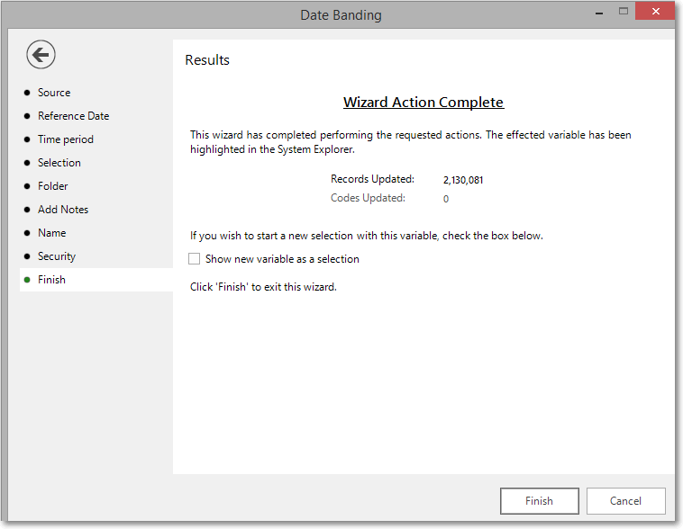Screen dimensions: 683x529
Task: Jump to the Time period step
Action: (x=66, y=139)
